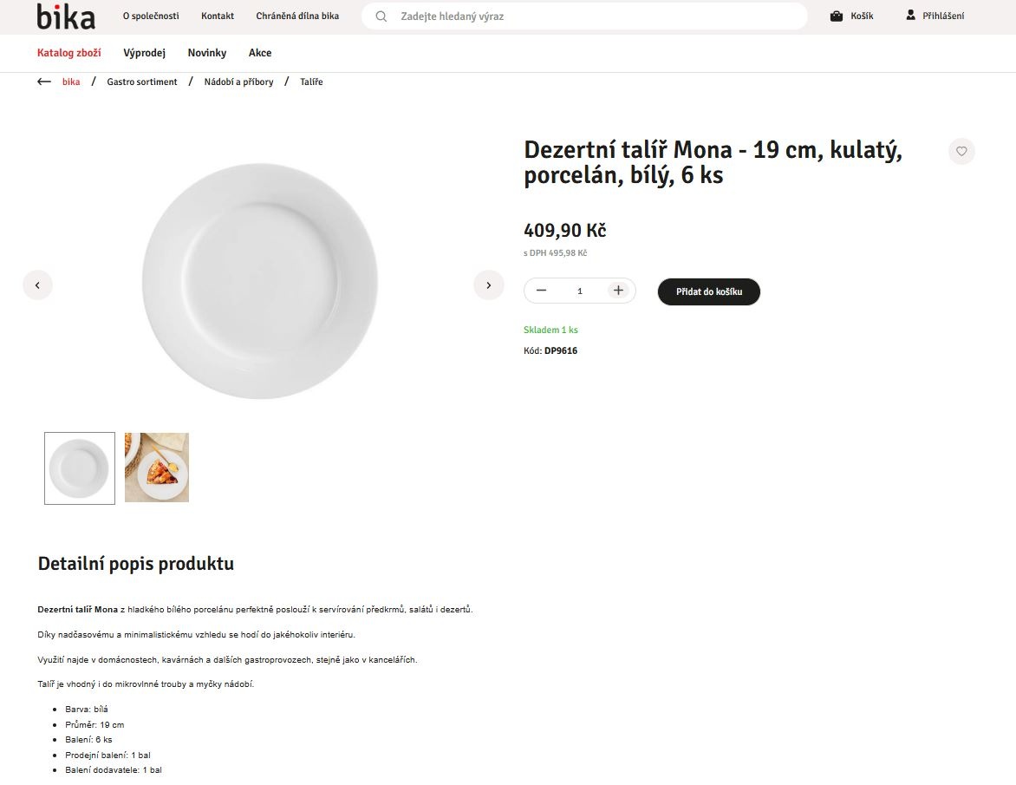Image resolution: width=1016 pixels, height=785 pixels.
Task: Select the white plate thumbnail
Action: 80,468
